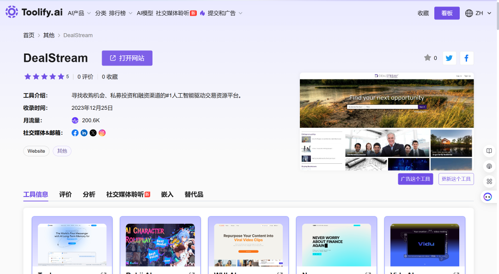Image resolution: width=499 pixels, height=274 pixels.
Task: Switch to the 评价 tab
Action: (x=65, y=194)
